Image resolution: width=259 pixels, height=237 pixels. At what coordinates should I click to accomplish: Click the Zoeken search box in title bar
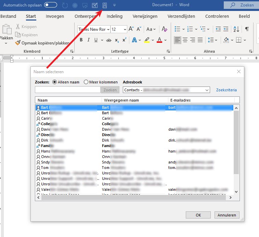coord(242,5)
